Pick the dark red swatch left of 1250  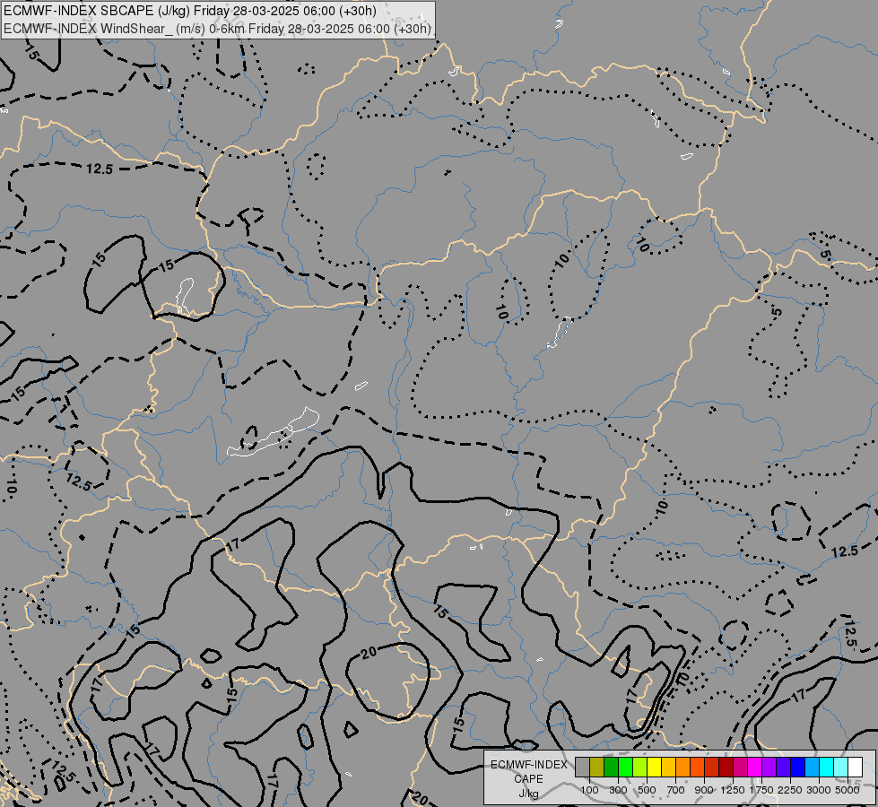726,767
